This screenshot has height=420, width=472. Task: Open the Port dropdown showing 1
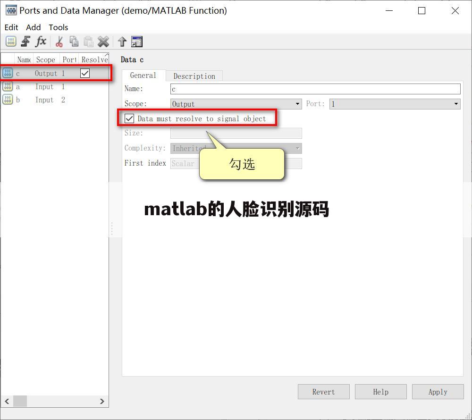point(395,104)
